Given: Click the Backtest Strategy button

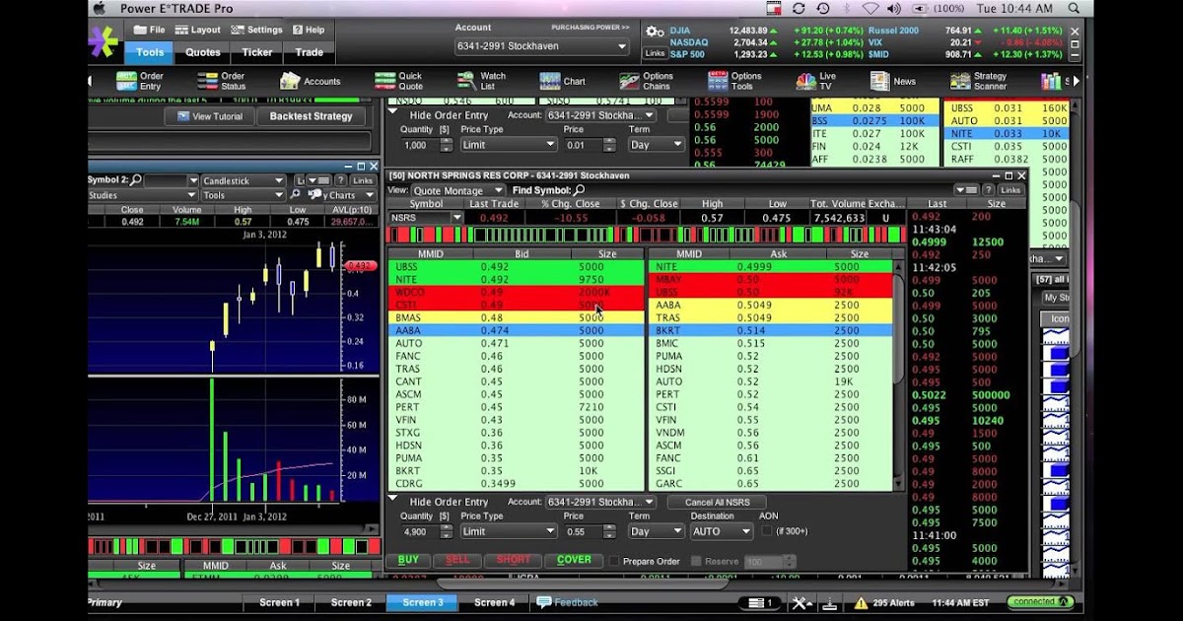Looking at the screenshot, I should click(x=312, y=116).
